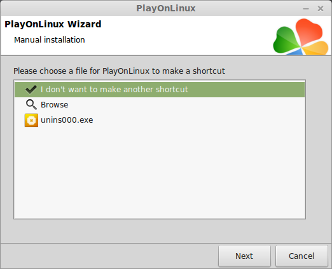Go to the Next wizard step
The image size is (332, 269).
244,256
